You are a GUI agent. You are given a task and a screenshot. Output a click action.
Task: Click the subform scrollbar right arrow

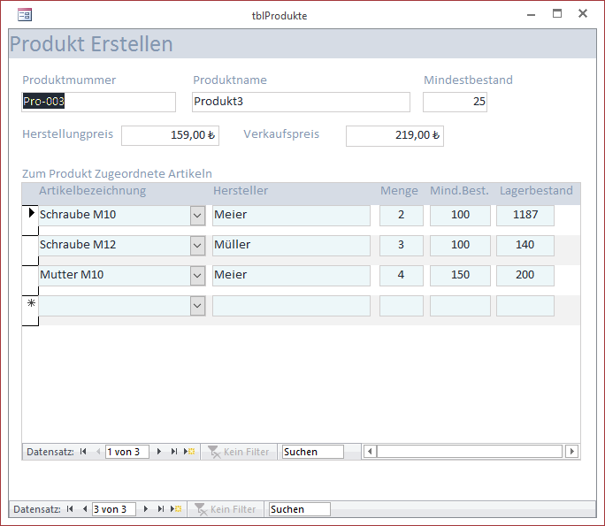[x=572, y=451]
